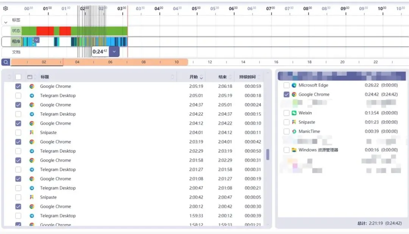409x234 pixels.
Task: Click the Chrome icon in the 2:05:19 row
Action: click(x=32, y=86)
